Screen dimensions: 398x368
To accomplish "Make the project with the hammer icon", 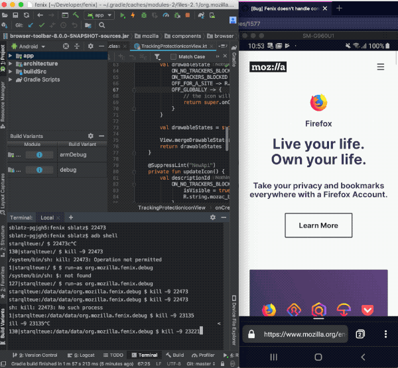I will coord(76,15).
